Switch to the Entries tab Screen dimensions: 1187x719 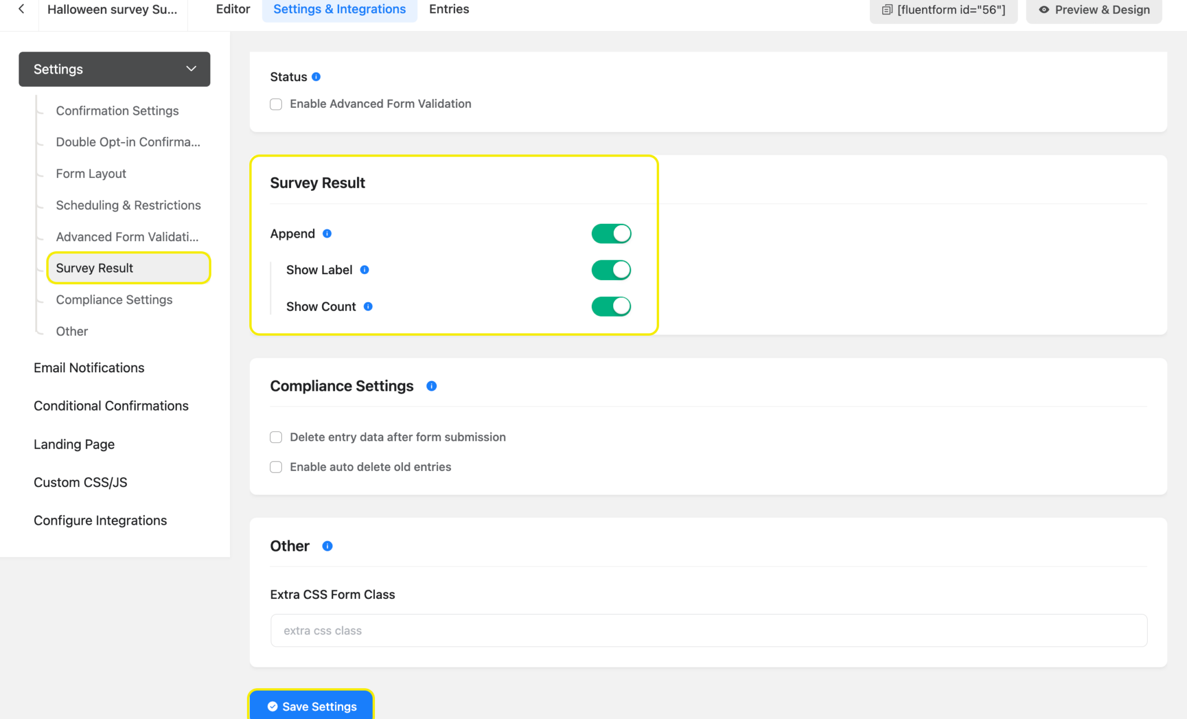[x=449, y=9]
